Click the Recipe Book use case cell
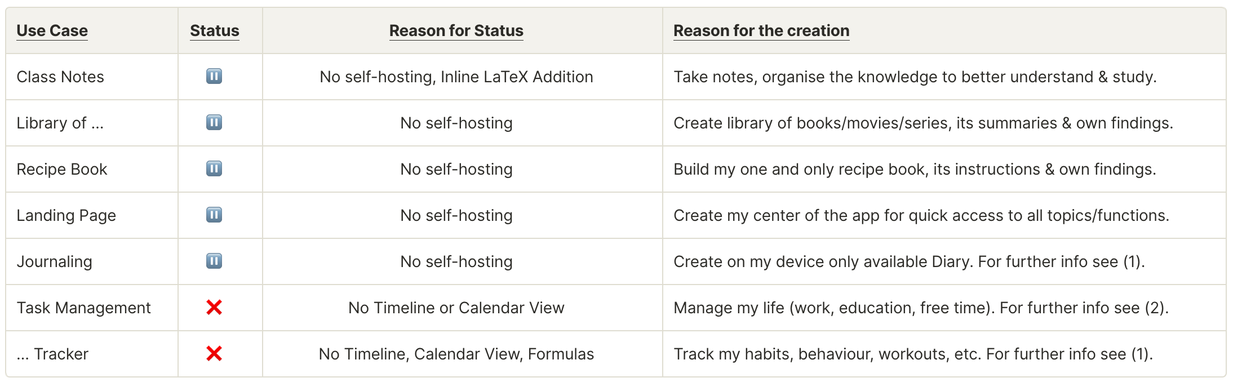The width and height of the screenshot is (1233, 382). [x=92, y=169]
